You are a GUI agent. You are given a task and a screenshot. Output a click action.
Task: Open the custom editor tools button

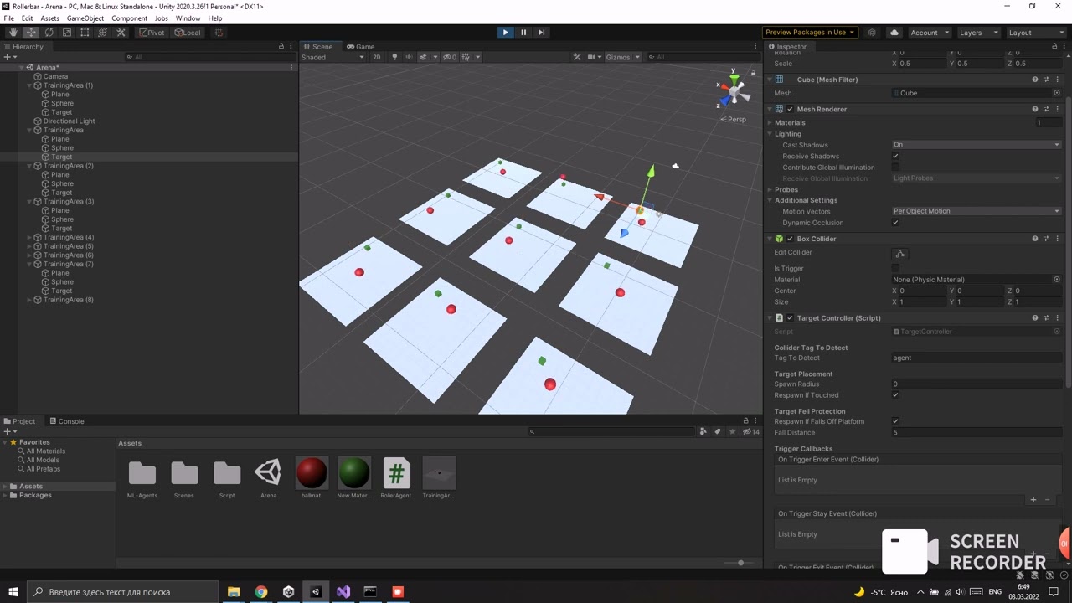point(121,33)
